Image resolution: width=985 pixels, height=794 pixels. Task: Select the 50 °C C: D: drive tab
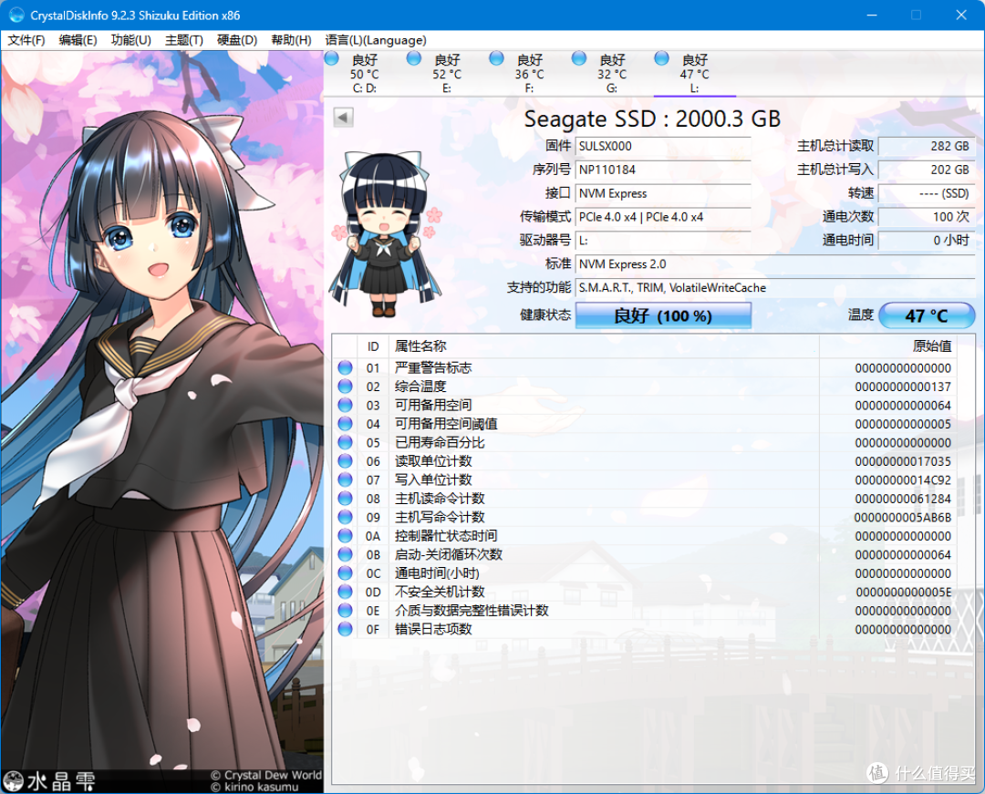364,74
